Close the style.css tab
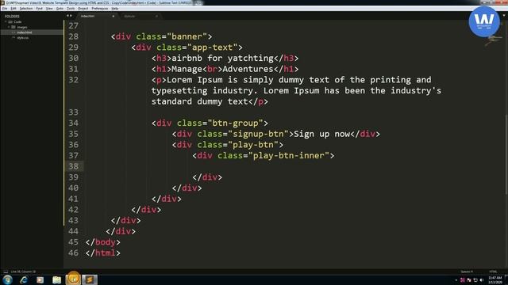 pyautogui.click(x=156, y=16)
